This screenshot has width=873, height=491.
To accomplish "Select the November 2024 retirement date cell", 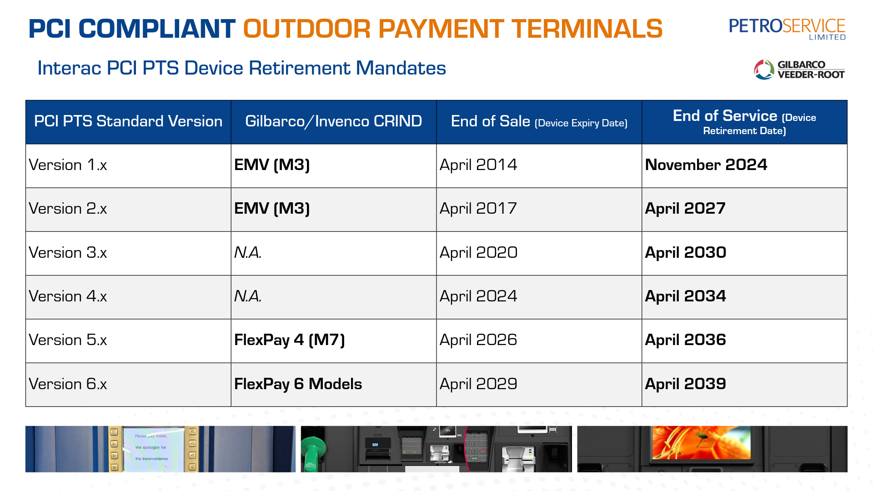I will [706, 165].
